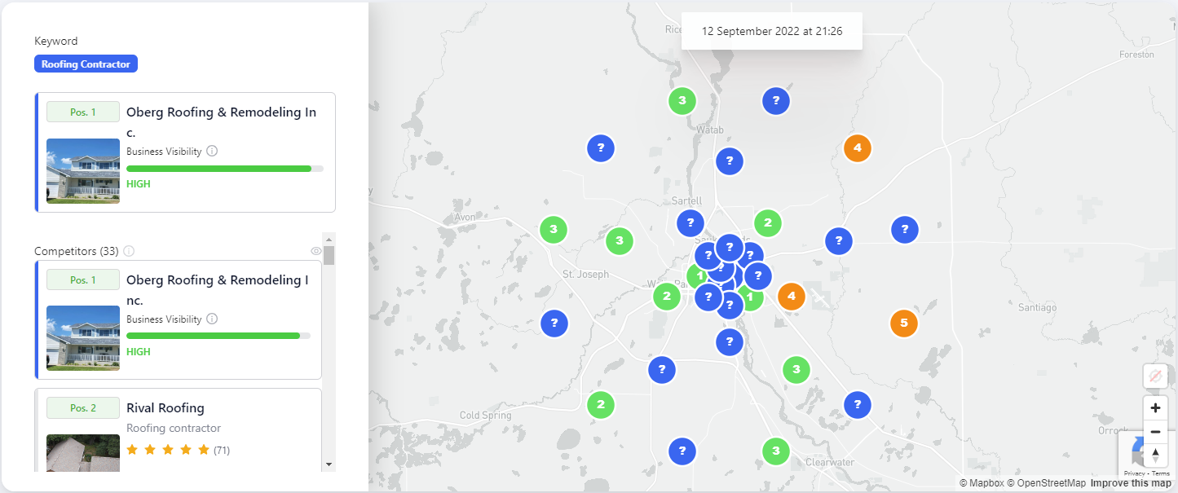Click Rival Roofing five-star rating

pyautogui.click(x=169, y=450)
